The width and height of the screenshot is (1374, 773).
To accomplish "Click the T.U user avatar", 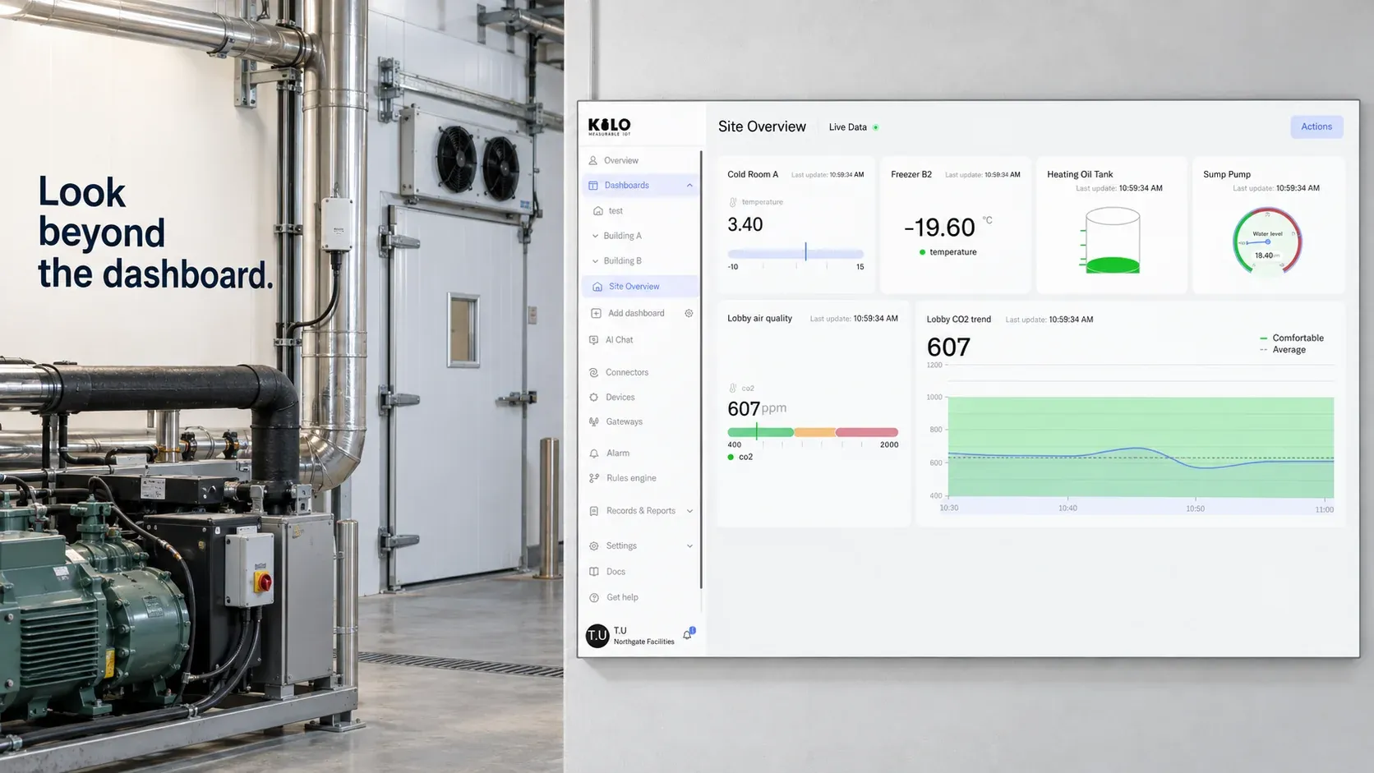I will tap(597, 636).
